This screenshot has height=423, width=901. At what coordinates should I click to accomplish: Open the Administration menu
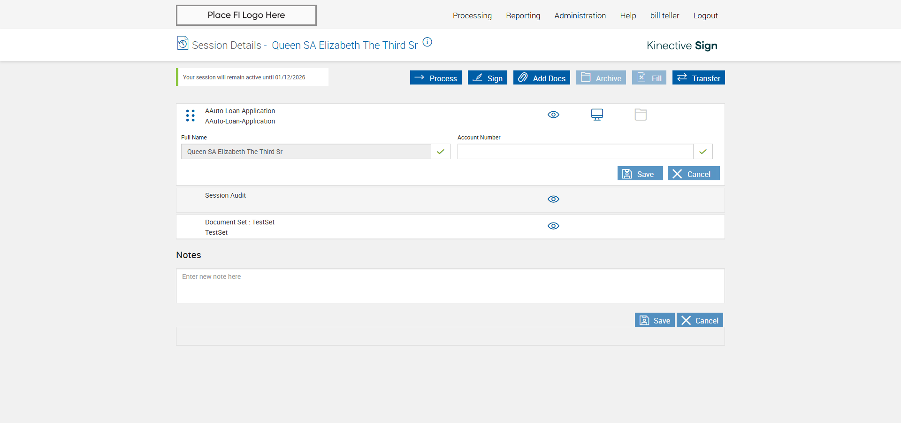(580, 15)
